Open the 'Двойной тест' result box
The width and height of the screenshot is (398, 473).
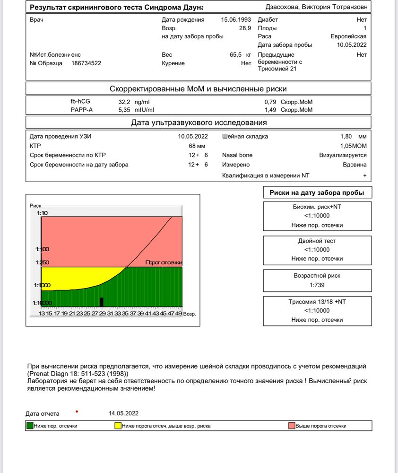(x=317, y=249)
